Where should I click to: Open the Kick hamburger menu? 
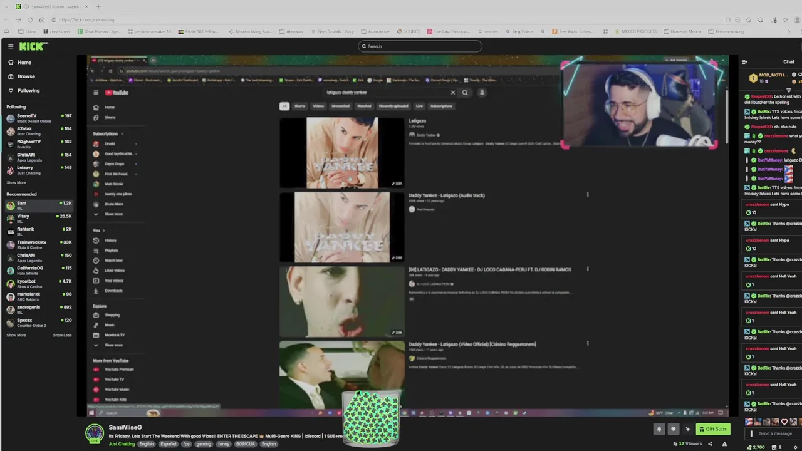tap(11, 46)
